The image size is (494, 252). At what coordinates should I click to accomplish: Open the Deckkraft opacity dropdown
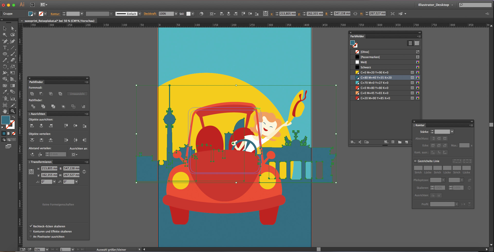[x=176, y=14]
